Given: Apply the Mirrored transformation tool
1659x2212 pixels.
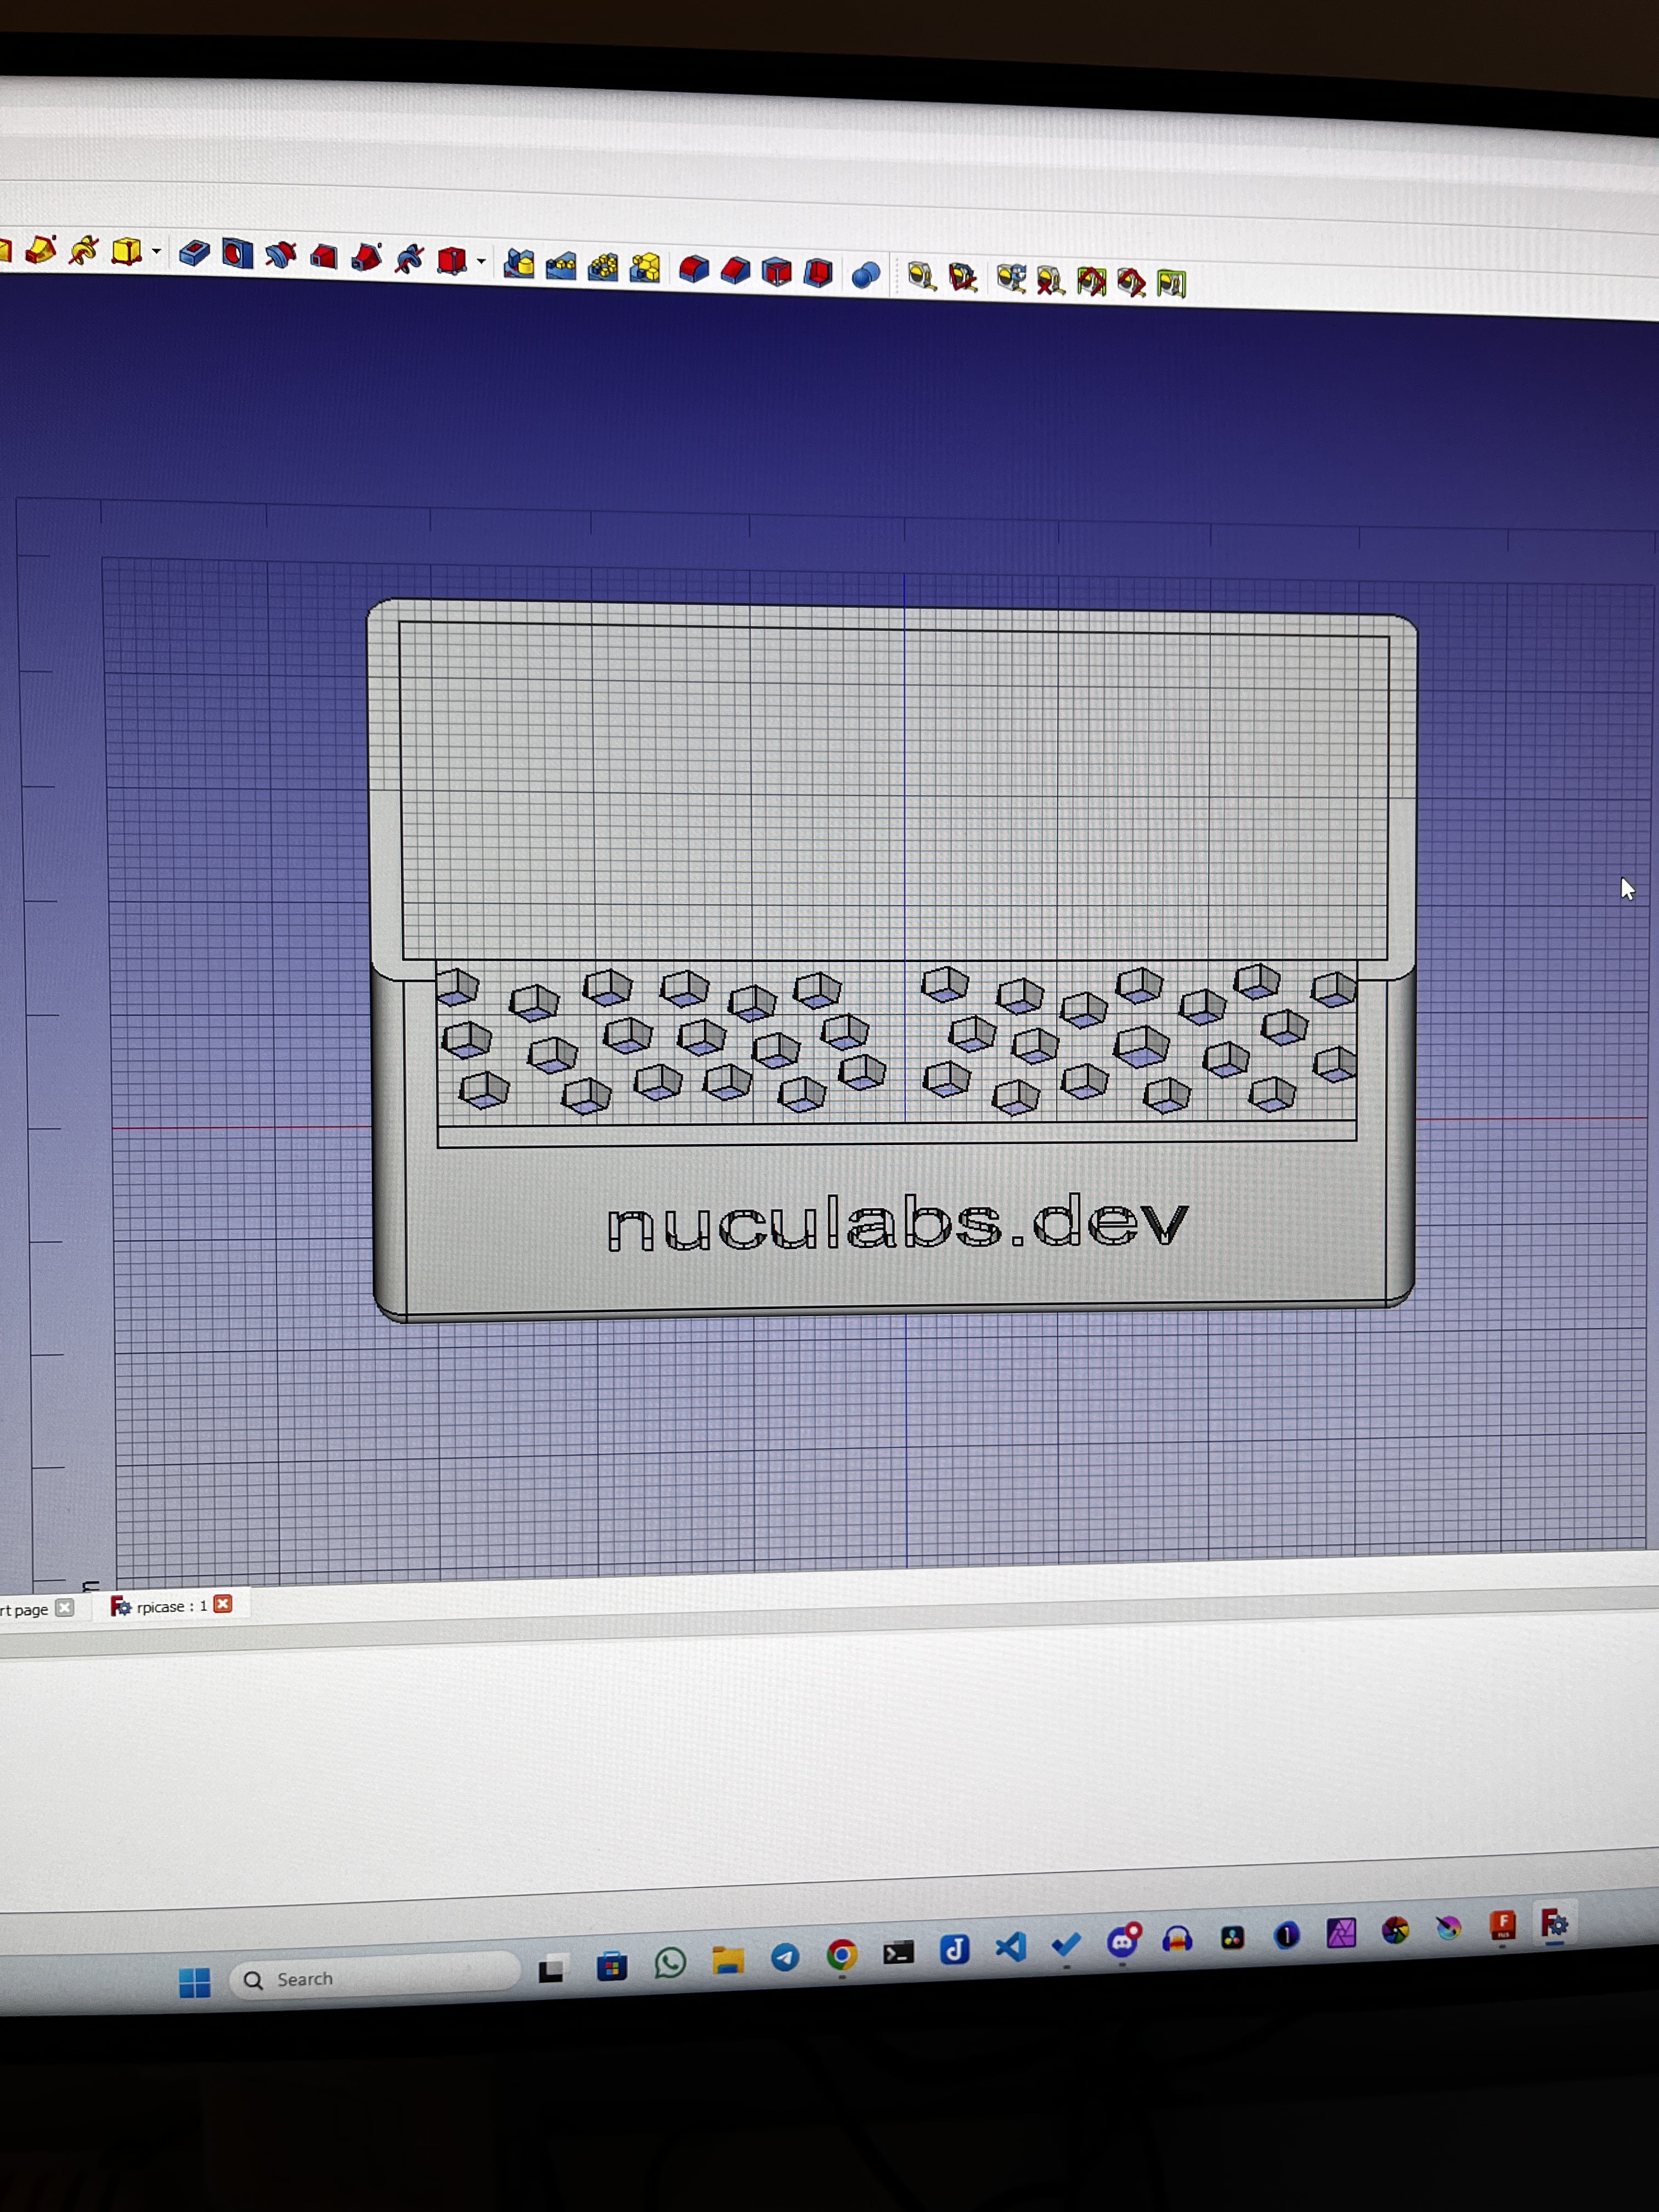Looking at the screenshot, I should tap(518, 263).
